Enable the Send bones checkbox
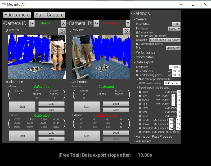The image size is (211, 166). point(137,71)
